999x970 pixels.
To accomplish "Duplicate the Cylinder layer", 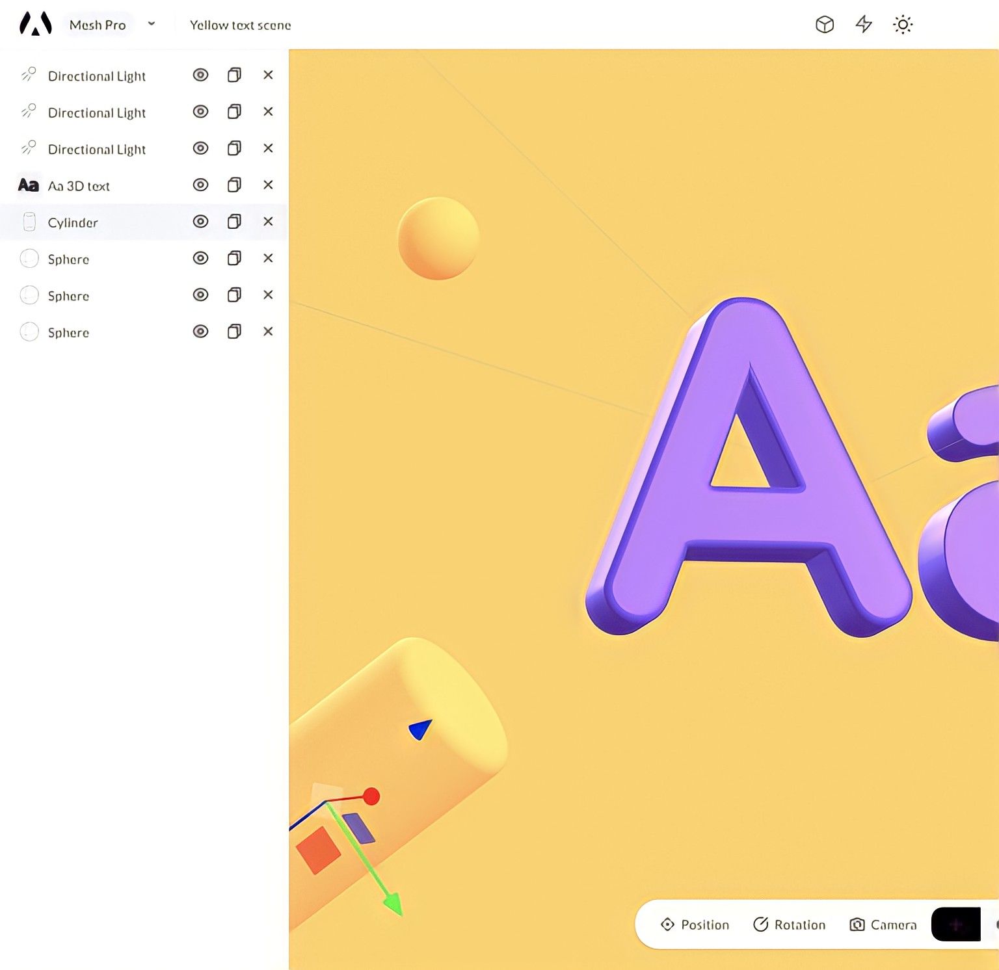I will (x=234, y=222).
